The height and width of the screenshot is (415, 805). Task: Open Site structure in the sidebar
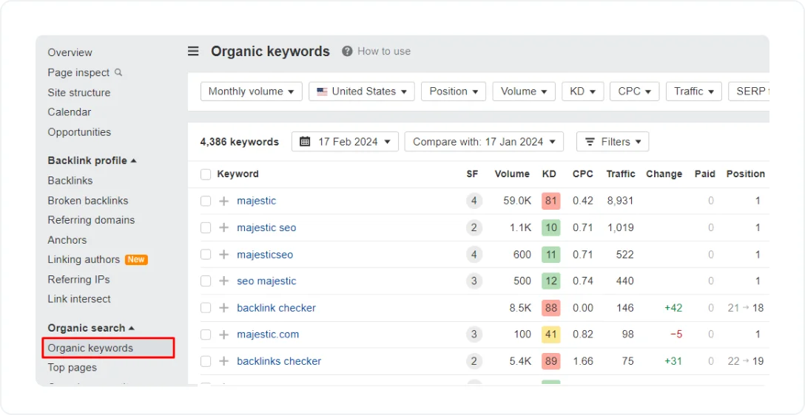pyautogui.click(x=79, y=93)
